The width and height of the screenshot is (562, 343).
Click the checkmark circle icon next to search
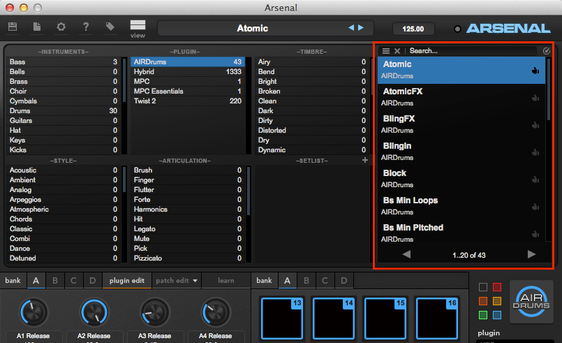[546, 51]
